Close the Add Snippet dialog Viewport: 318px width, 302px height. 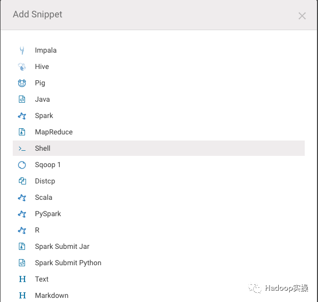tap(302, 16)
